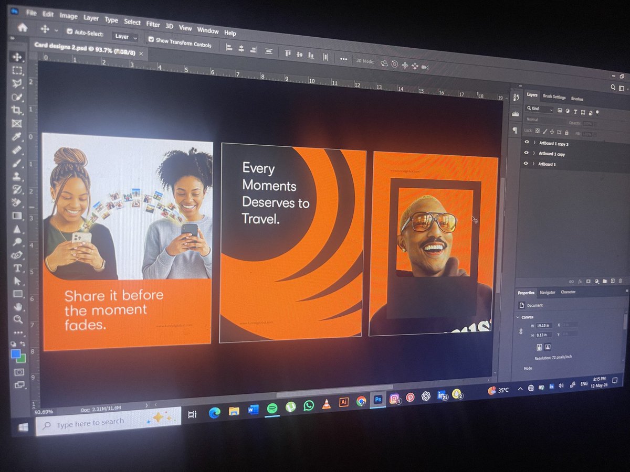The width and height of the screenshot is (630, 472).
Task: Click the Home icon in options bar
Action: point(23,27)
